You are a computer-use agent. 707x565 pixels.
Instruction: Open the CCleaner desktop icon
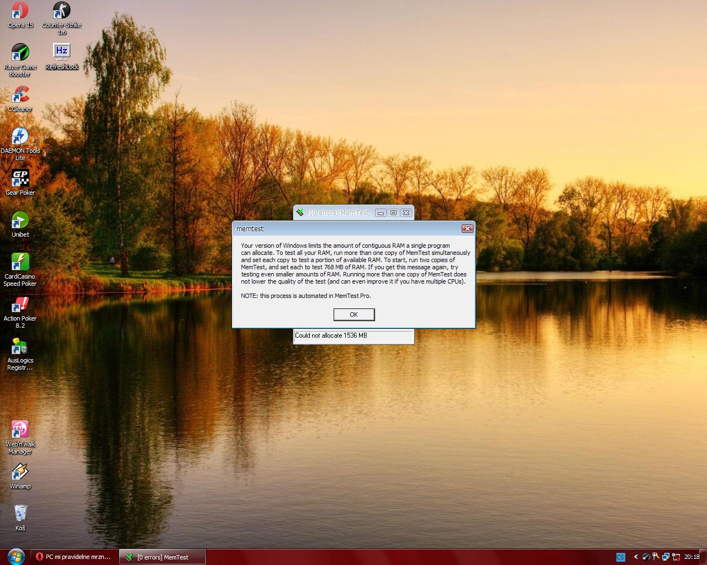click(x=20, y=95)
